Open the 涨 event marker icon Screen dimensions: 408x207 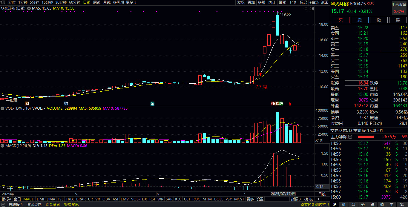[273, 104]
